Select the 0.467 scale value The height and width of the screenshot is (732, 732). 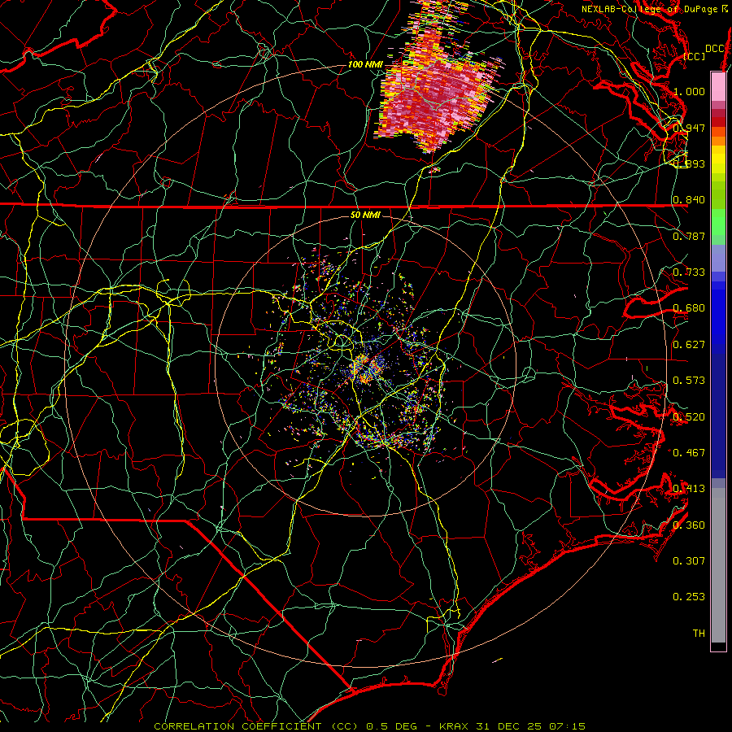689,452
